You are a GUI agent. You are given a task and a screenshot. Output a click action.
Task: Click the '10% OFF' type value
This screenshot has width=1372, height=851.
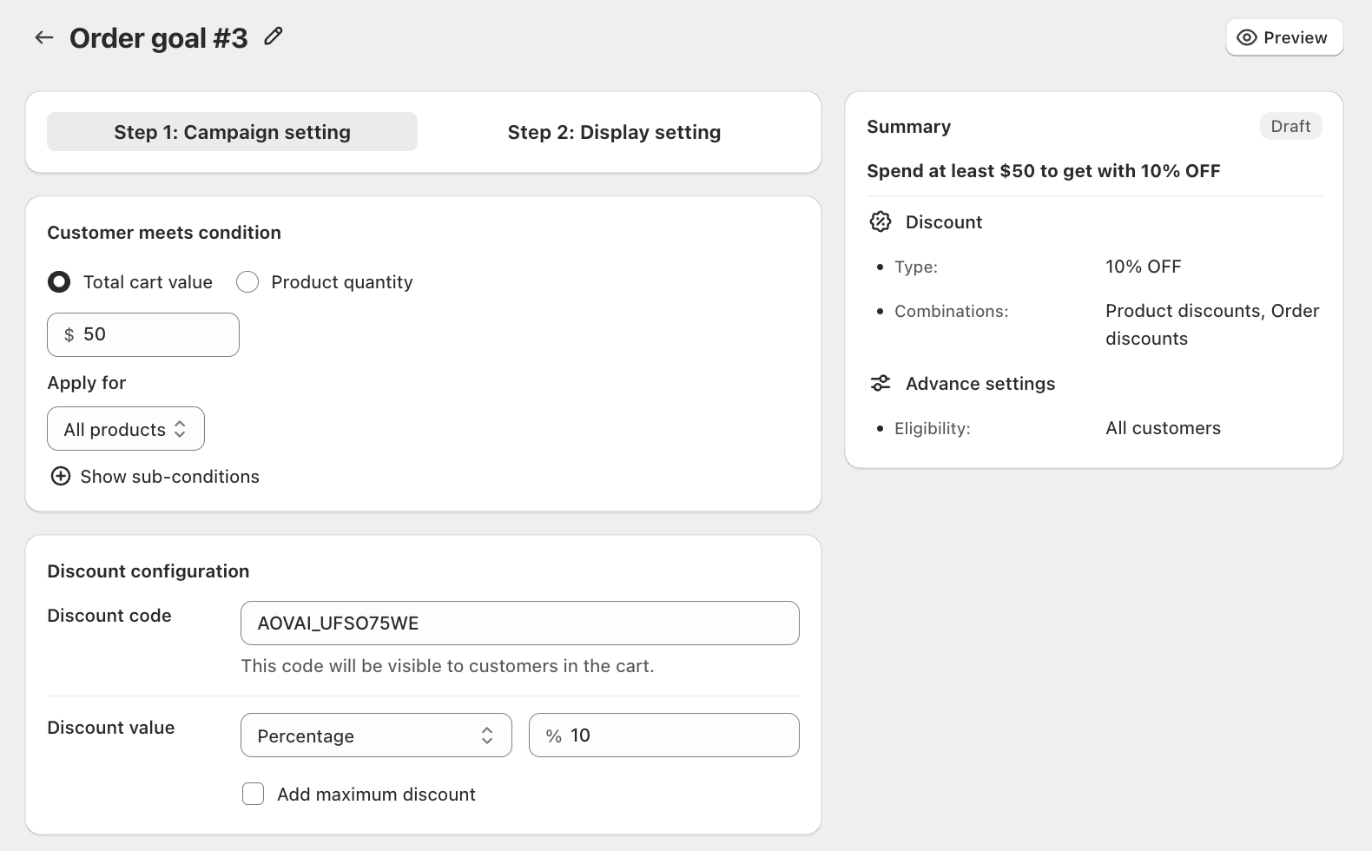tap(1143, 267)
